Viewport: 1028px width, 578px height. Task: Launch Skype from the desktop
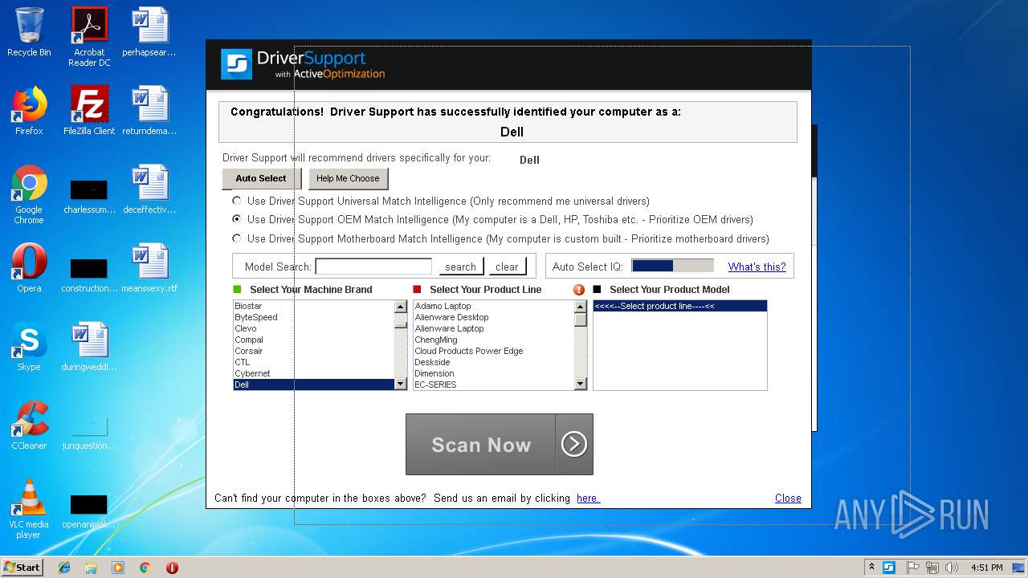point(29,347)
